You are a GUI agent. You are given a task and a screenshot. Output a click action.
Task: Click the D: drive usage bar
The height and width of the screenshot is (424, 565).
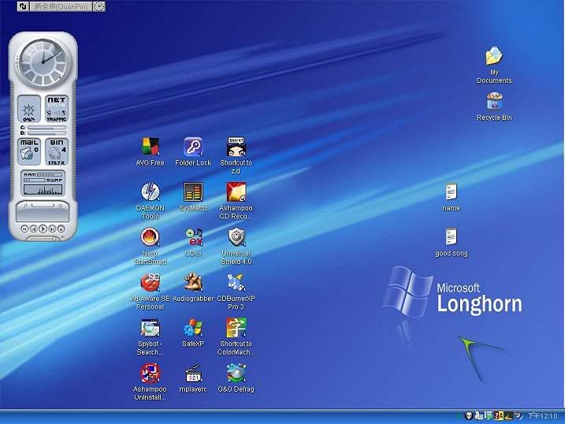[46, 133]
